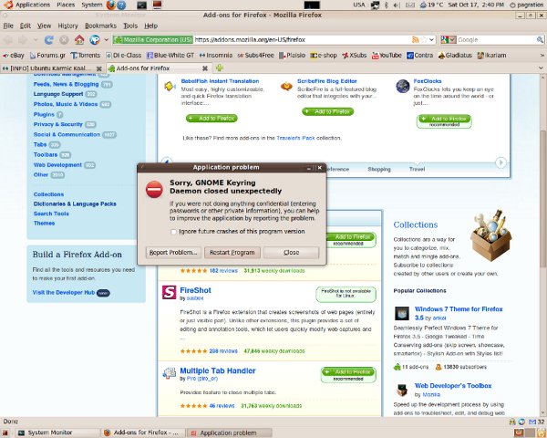Open the Visit the Developer Hub link
This screenshot has width=547, height=438.
(x=64, y=293)
